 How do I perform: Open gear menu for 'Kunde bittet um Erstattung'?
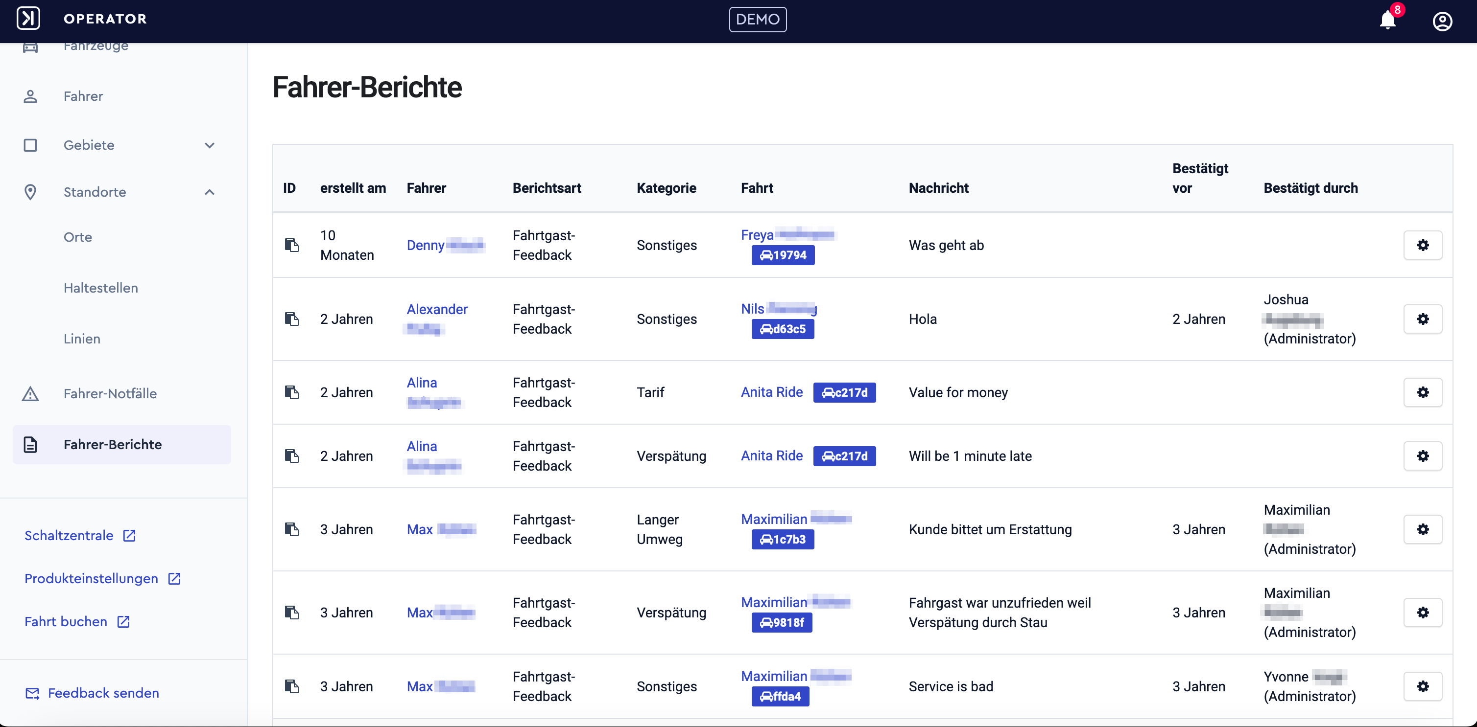click(1423, 529)
